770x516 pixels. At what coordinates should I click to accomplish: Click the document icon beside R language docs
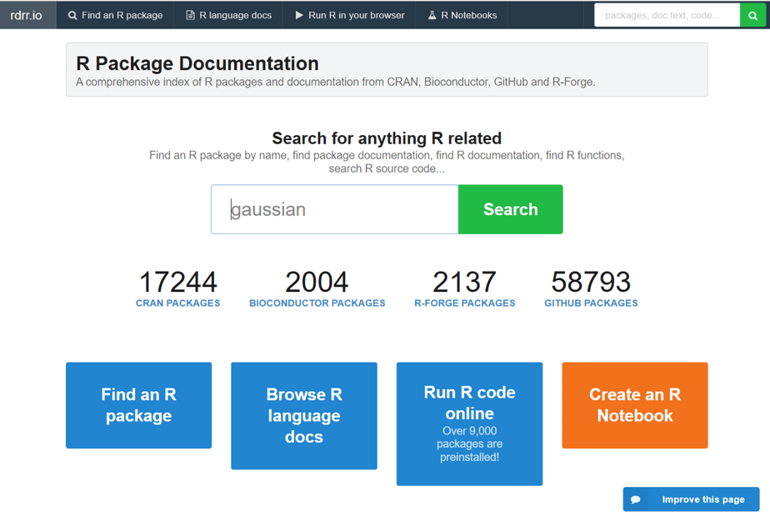[x=190, y=15]
